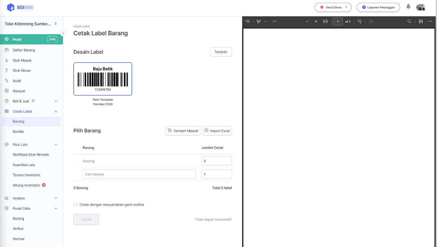Open Notifikasi Stok Rendah
Image resolution: width=437 pixels, height=247 pixels.
pos(31,155)
